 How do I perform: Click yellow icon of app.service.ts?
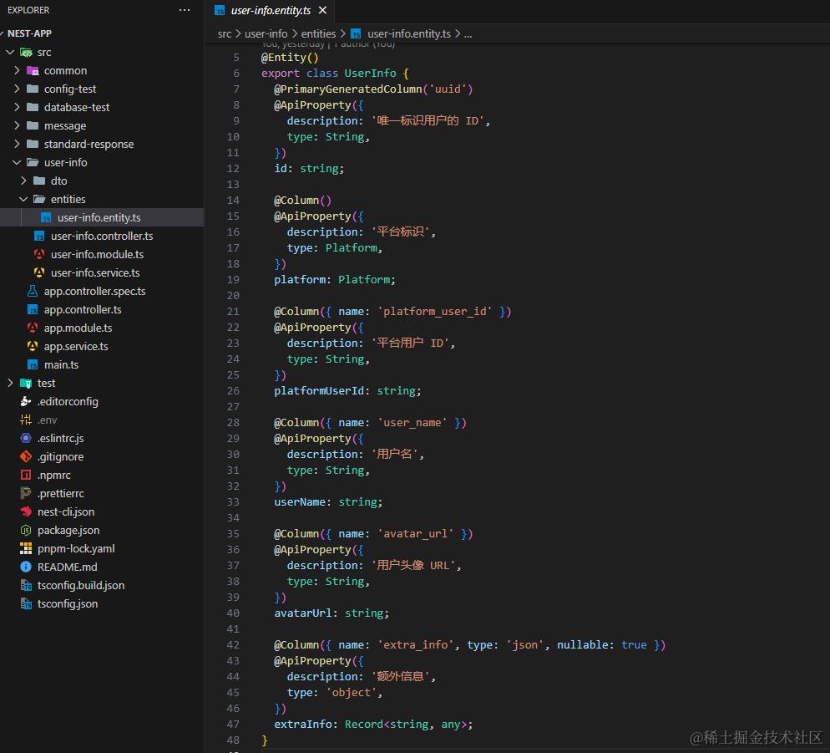click(x=33, y=346)
